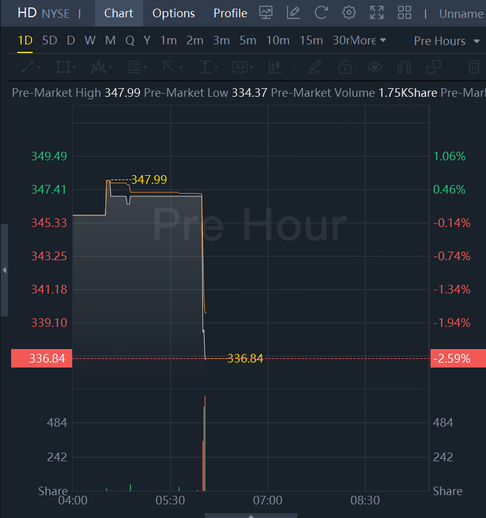Switch to the Options tab
The height and width of the screenshot is (518, 486).
pos(173,13)
